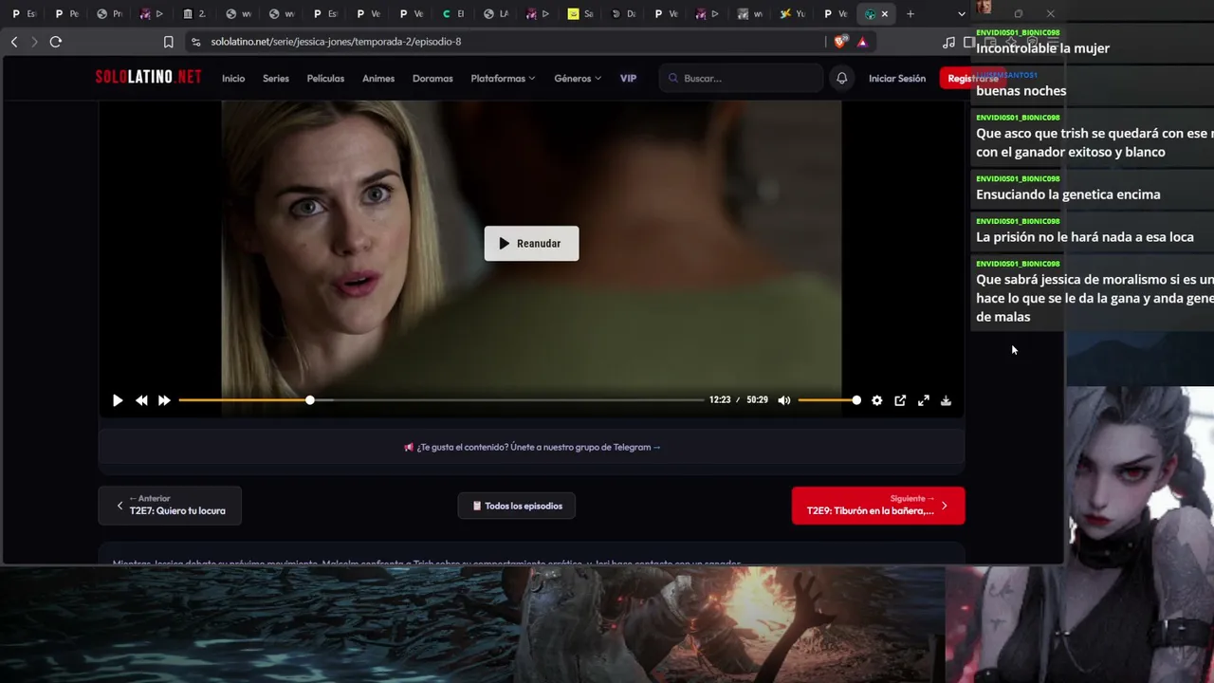Expand the tab search dropdown arrow

[x=962, y=14]
